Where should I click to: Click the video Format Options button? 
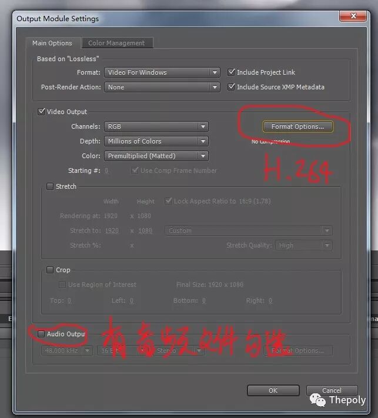298,126
